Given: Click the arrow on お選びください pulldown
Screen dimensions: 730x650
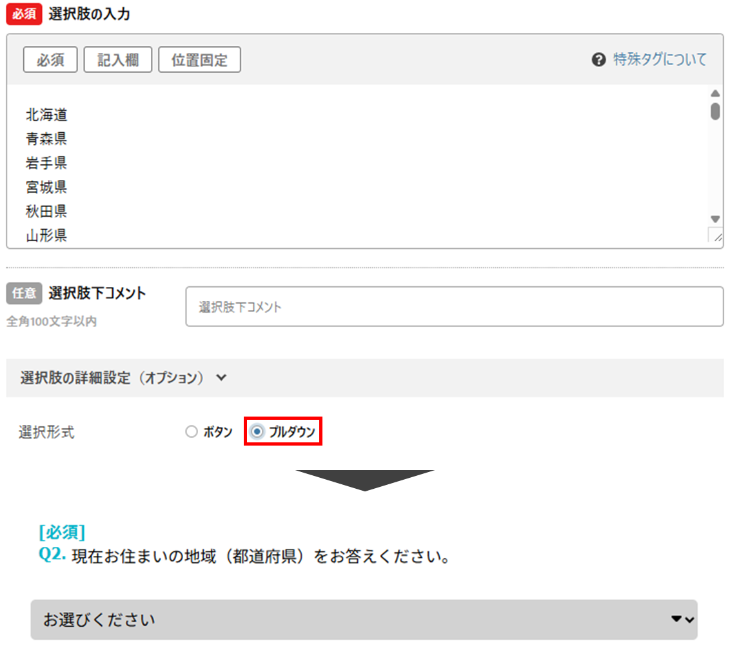Looking at the screenshot, I should [x=682, y=620].
